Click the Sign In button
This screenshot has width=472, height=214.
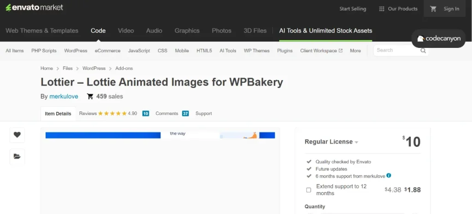pos(451,9)
